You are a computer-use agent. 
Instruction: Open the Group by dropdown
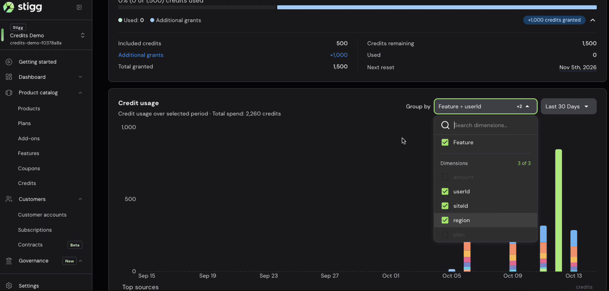(486, 106)
